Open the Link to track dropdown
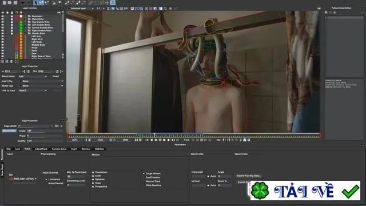The image size is (366, 206). (33, 90)
